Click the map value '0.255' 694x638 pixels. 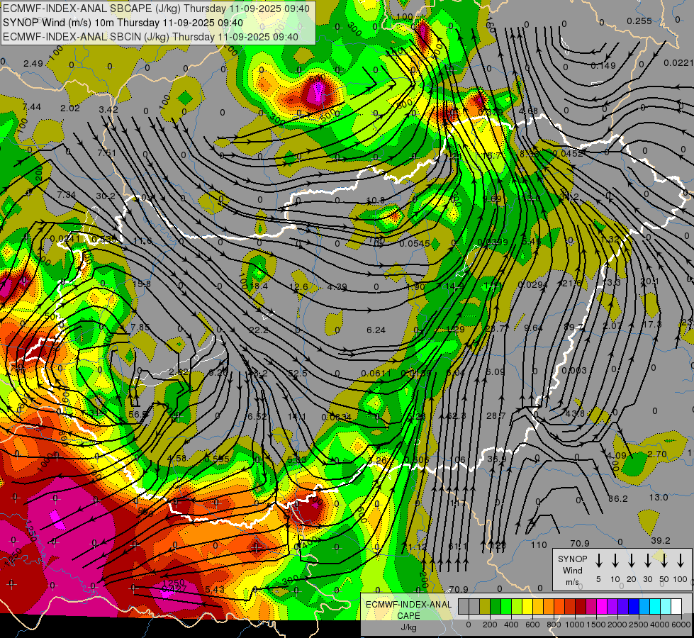pos(639,21)
